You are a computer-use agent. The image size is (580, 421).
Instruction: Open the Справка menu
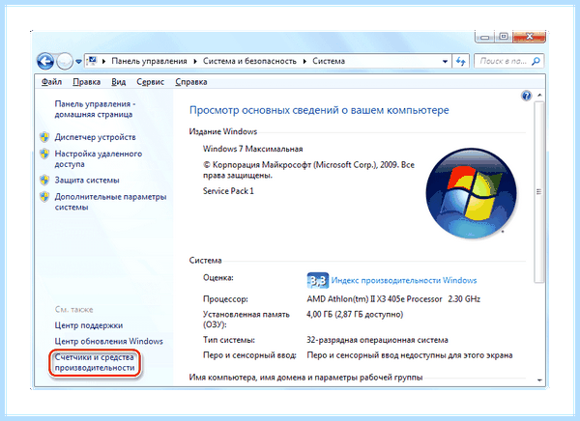click(x=190, y=82)
